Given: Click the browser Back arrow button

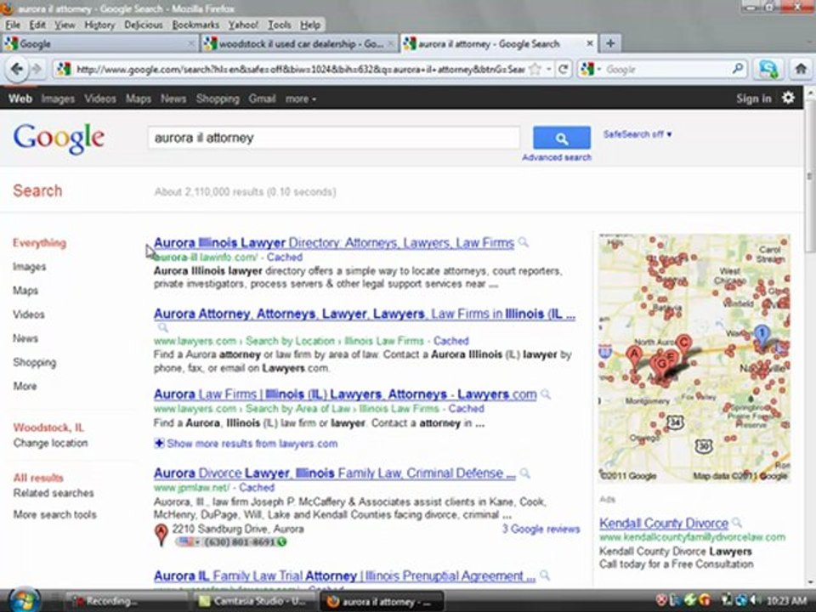Looking at the screenshot, I should 16,69.
